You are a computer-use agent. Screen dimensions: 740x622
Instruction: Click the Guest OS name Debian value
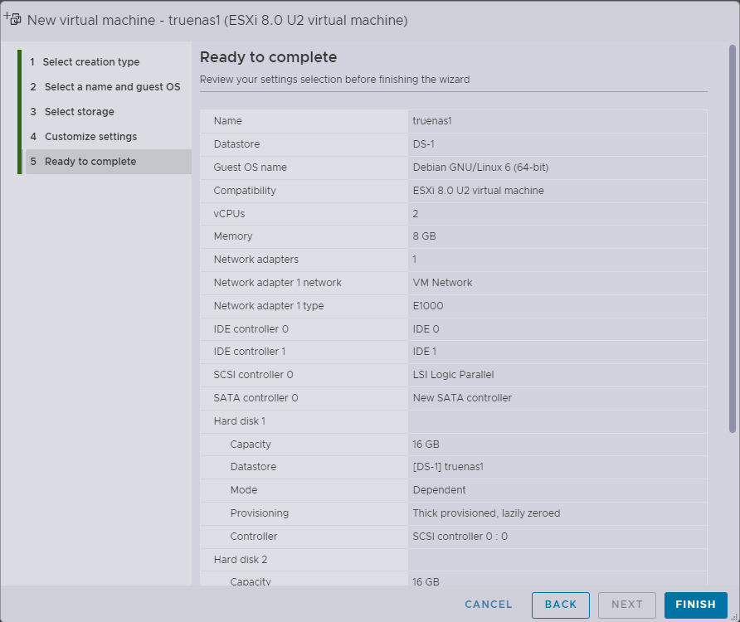[x=480, y=168]
